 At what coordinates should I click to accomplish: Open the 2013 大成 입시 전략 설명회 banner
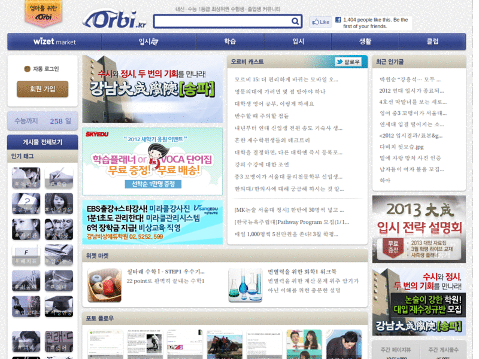[x=419, y=229]
